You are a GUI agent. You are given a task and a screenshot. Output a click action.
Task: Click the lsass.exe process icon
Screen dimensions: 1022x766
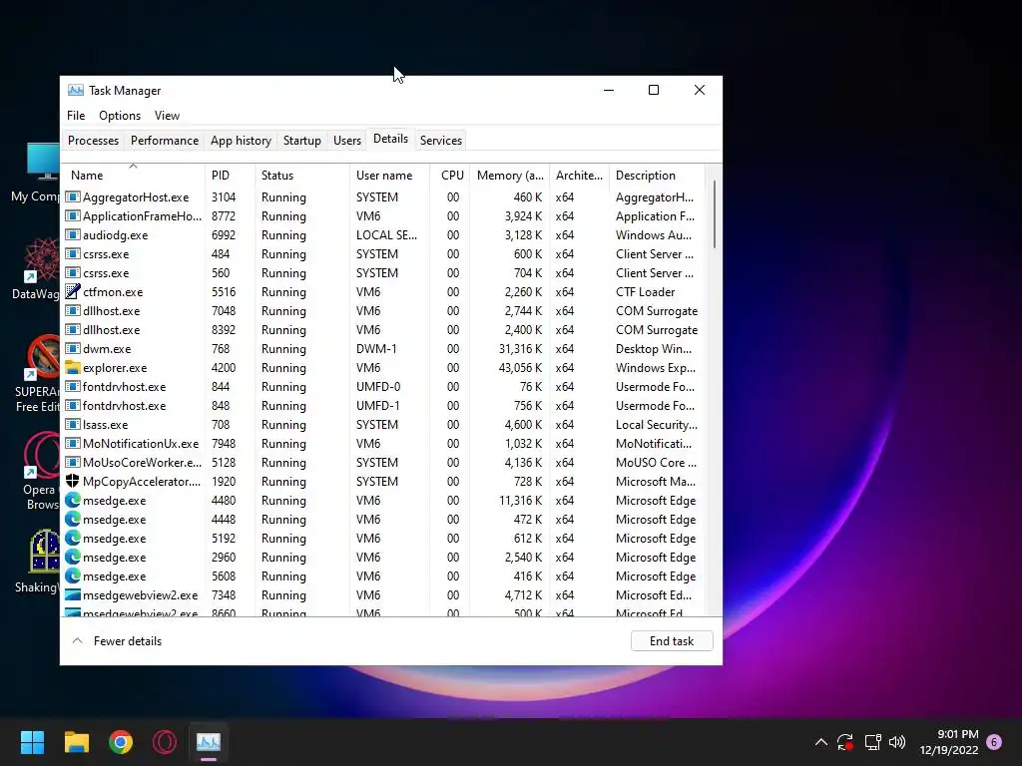click(73, 424)
